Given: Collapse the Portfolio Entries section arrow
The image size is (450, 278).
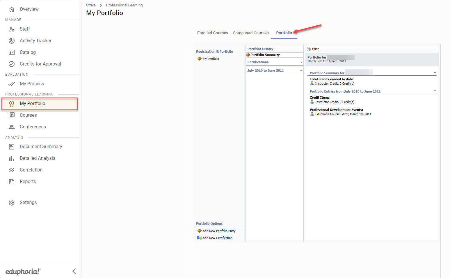Looking at the screenshot, I should (x=435, y=91).
